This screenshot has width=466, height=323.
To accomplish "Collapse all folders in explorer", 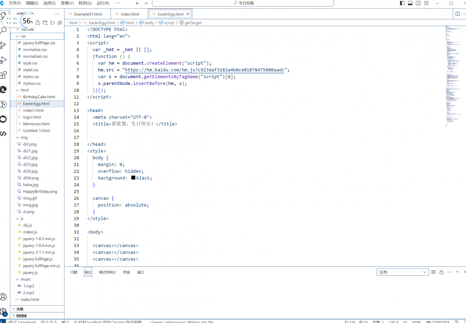I will pos(60,23).
